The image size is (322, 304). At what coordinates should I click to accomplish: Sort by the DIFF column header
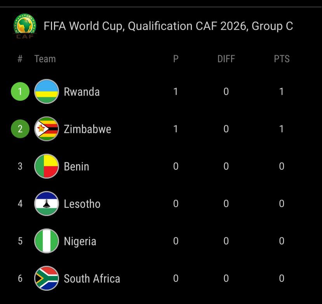tap(226, 59)
